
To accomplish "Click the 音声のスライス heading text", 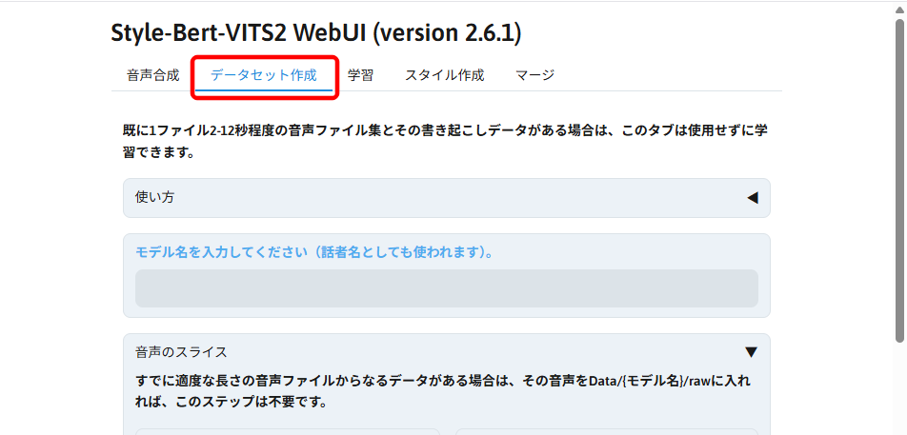I will (x=181, y=352).
